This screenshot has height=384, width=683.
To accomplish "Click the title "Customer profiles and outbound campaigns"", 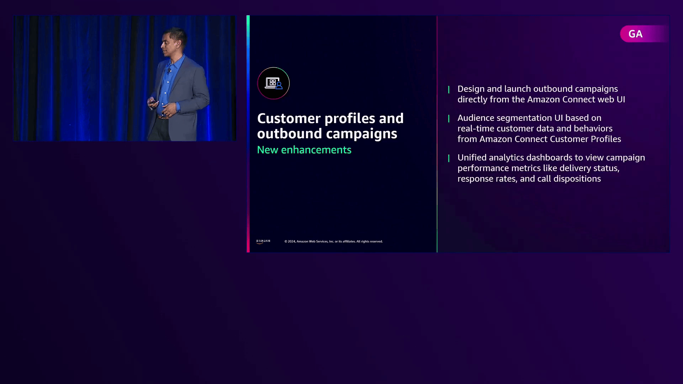I will [330, 126].
